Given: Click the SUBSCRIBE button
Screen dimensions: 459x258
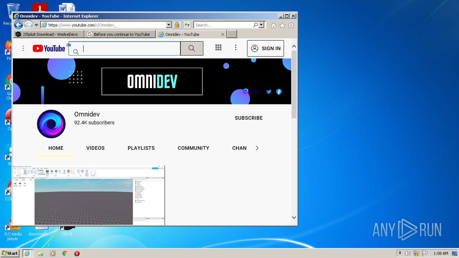Looking at the screenshot, I should tap(249, 118).
